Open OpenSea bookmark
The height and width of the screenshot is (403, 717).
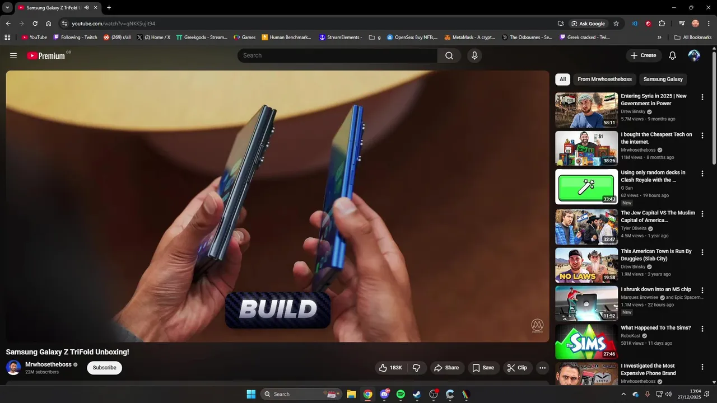coord(412,38)
